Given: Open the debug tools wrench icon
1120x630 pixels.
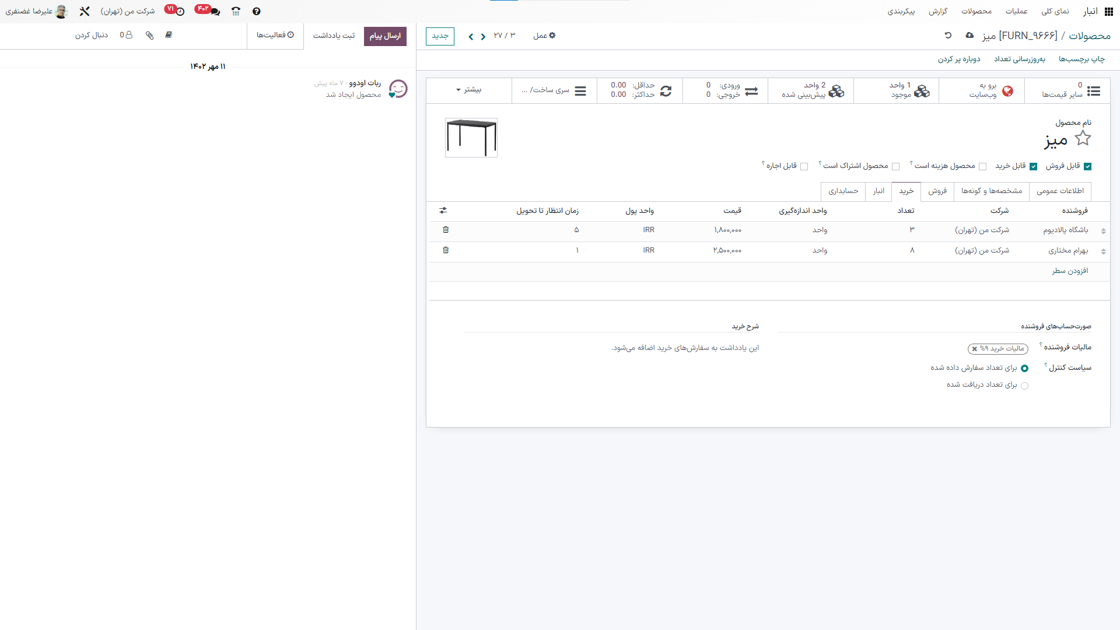Looking at the screenshot, I should 85,11.
